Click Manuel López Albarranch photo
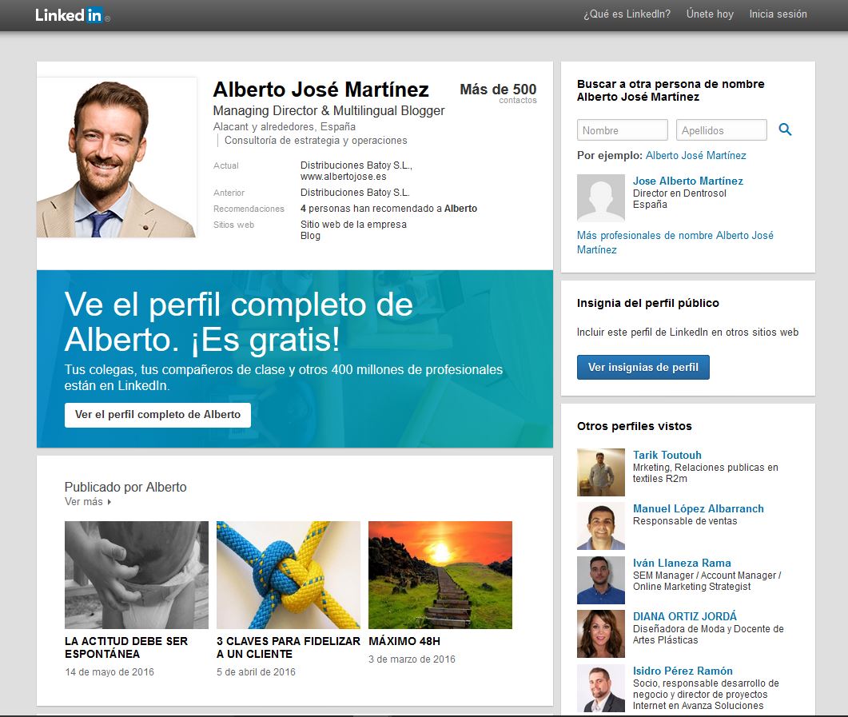This screenshot has height=717, width=848. point(601,526)
